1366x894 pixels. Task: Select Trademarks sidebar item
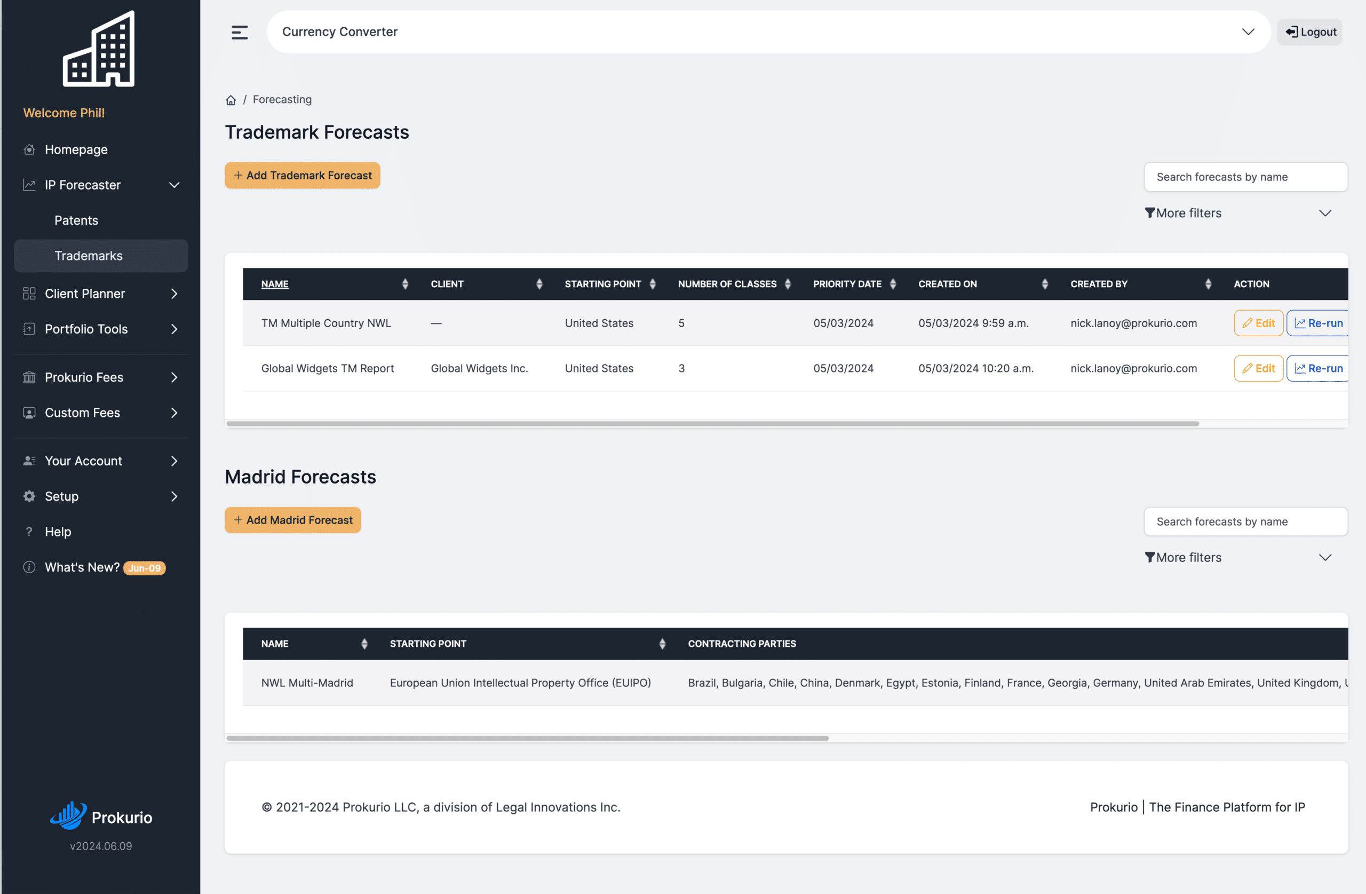100,256
